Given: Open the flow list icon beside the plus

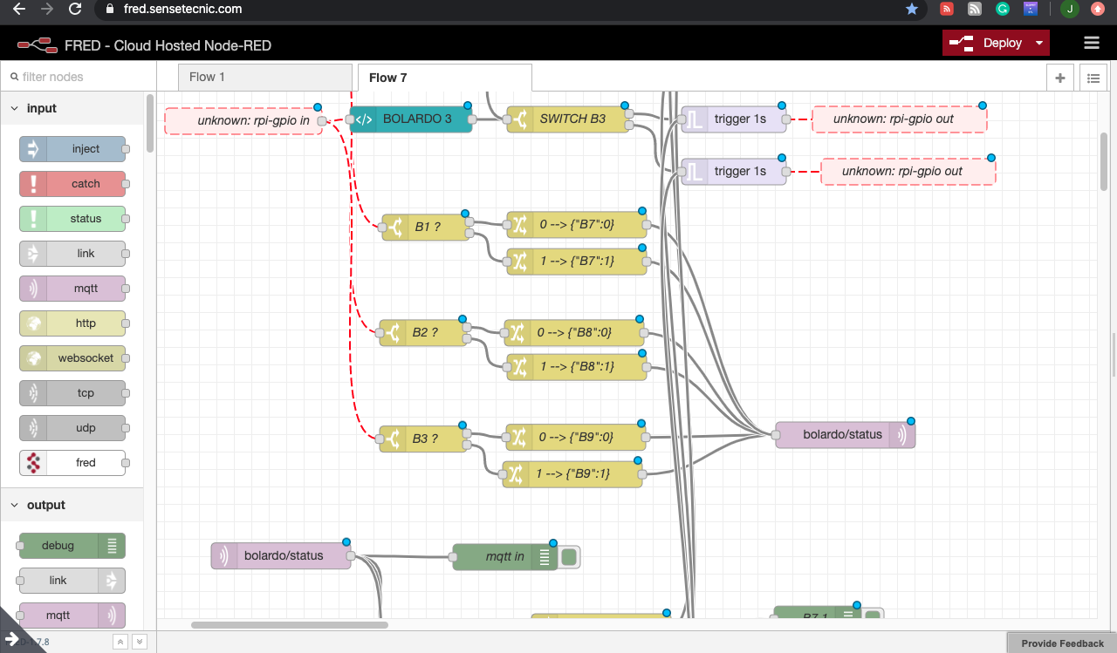Looking at the screenshot, I should [x=1093, y=78].
